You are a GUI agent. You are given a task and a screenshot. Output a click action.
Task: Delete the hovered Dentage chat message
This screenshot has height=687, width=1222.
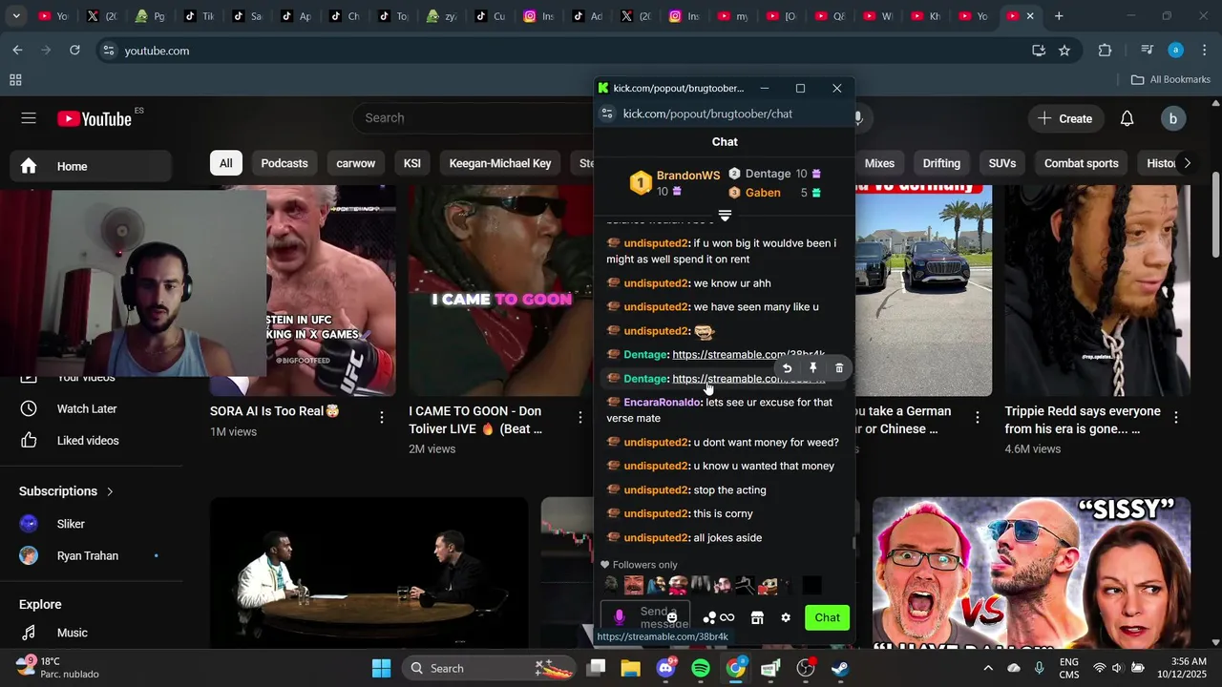click(839, 368)
